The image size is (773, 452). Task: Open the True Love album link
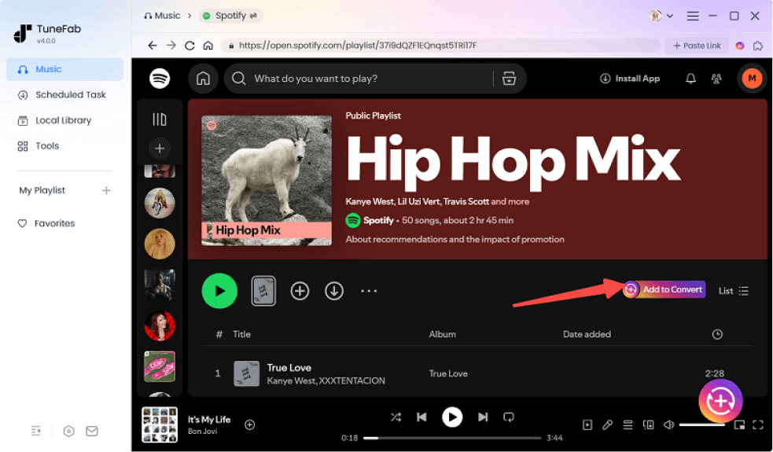448,373
